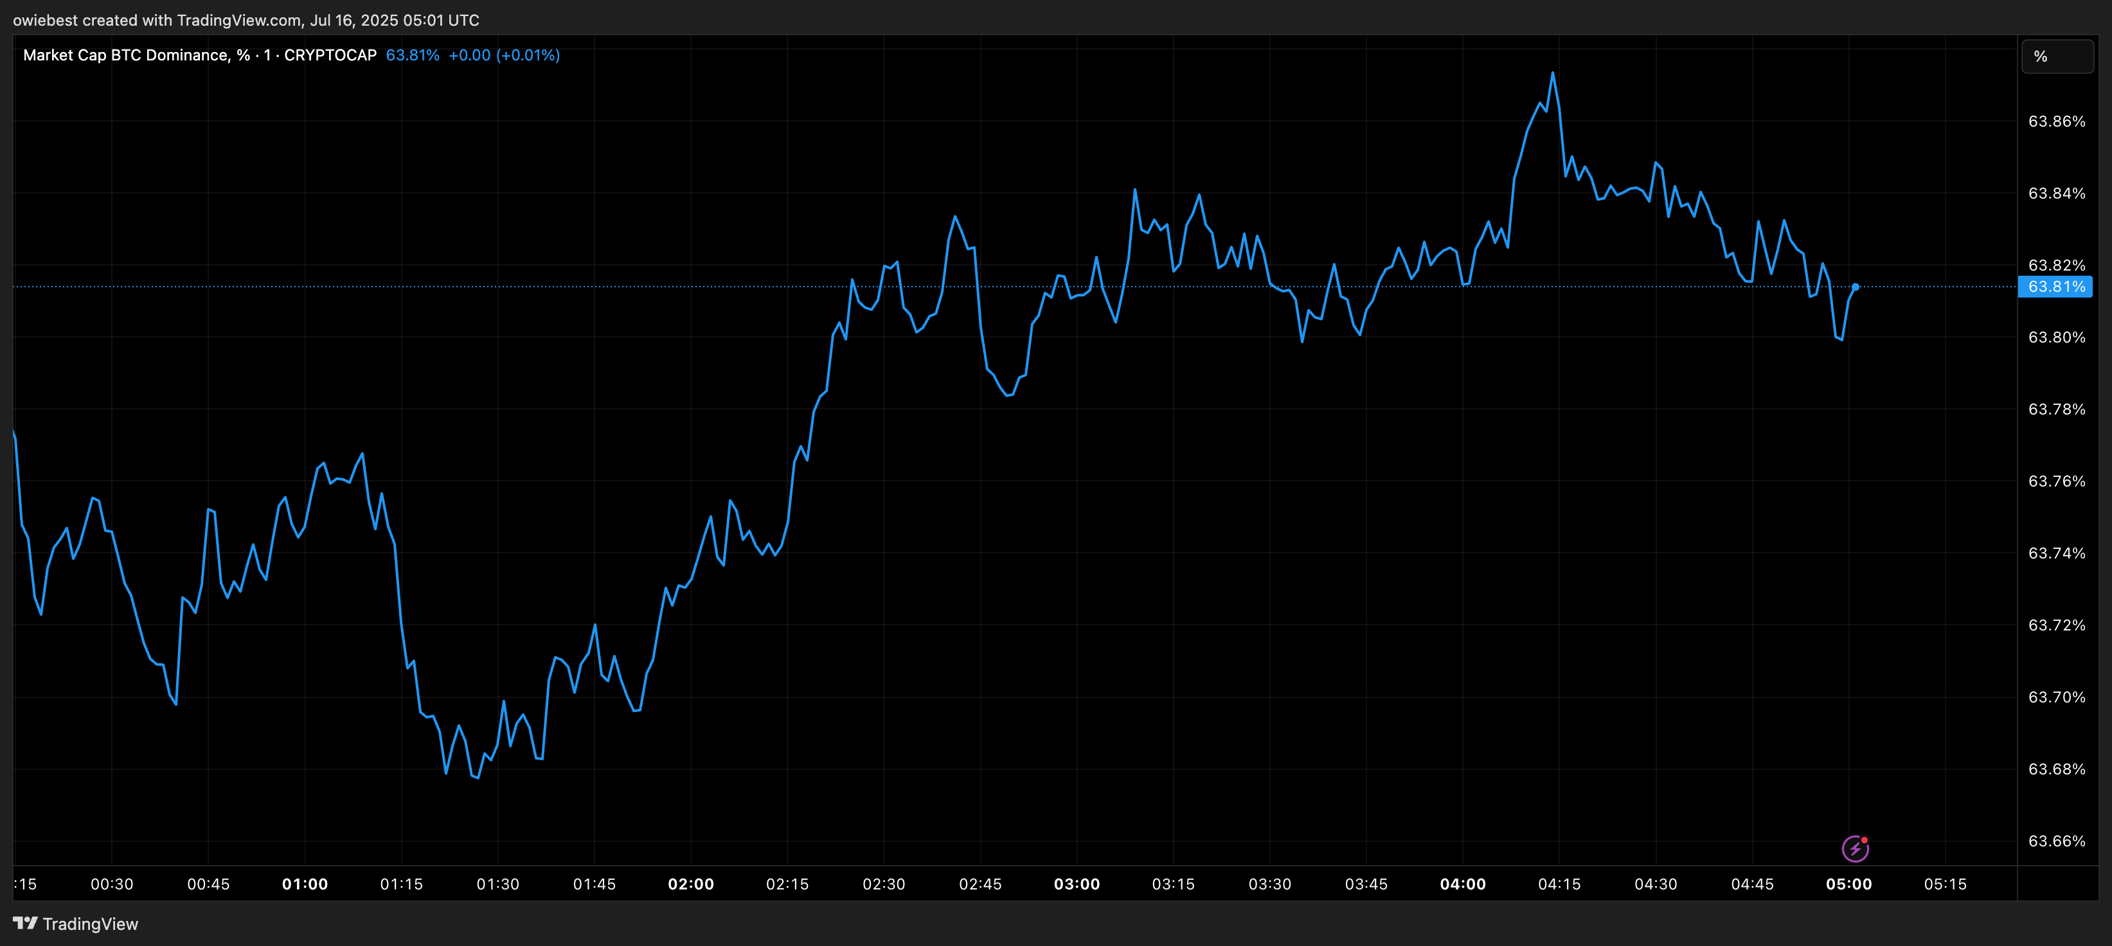
Task: Click the 63.72% price axis label
Action: click(2056, 625)
